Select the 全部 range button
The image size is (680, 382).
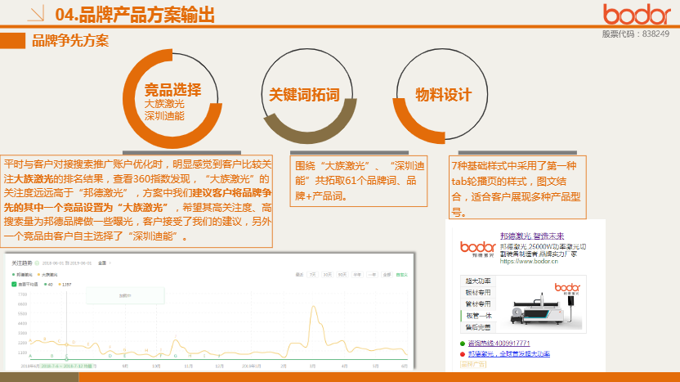387,275
